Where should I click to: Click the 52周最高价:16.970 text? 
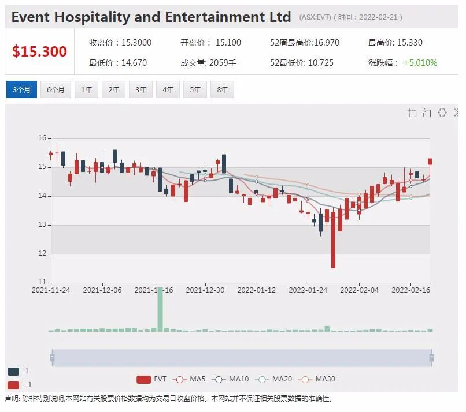pyautogui.click(x=305, y=43)
